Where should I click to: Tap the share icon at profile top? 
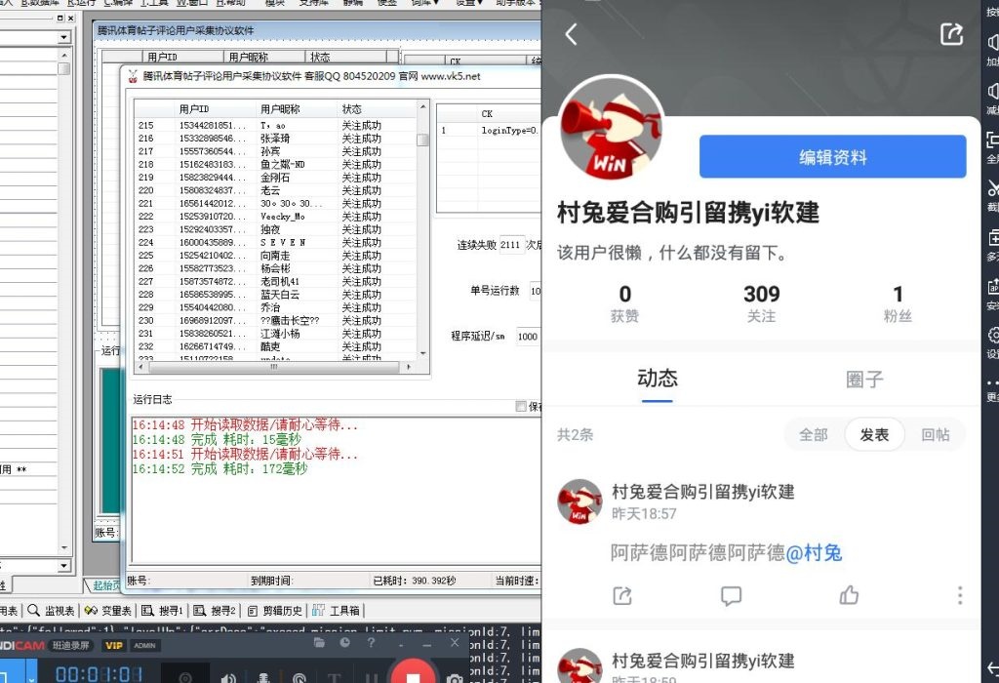click(951, 35)
